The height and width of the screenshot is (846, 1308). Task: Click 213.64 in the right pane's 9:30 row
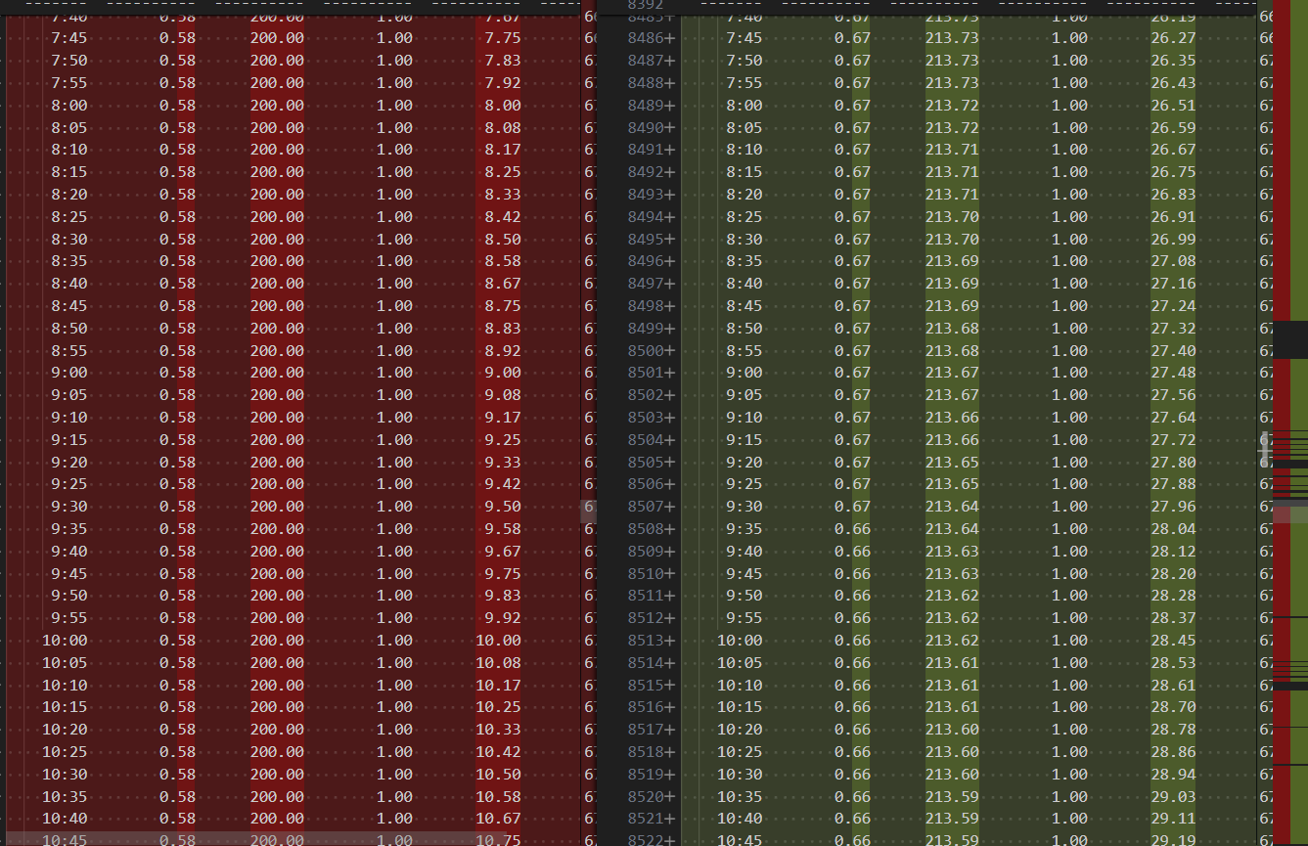pyautogui.click(x=952, y=507)
